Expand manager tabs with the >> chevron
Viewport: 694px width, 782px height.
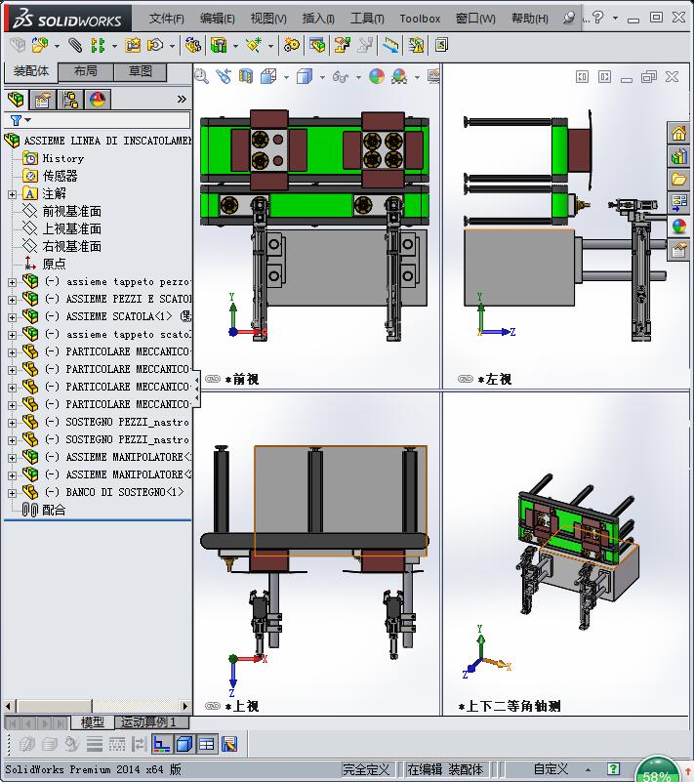coord(182,100)
